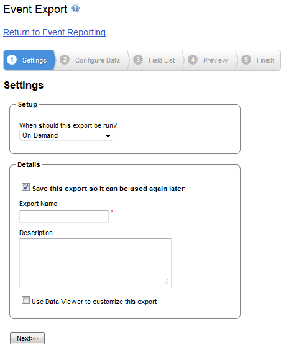
Task: Switch to the Configure Data step
Action: coord(91,60)
